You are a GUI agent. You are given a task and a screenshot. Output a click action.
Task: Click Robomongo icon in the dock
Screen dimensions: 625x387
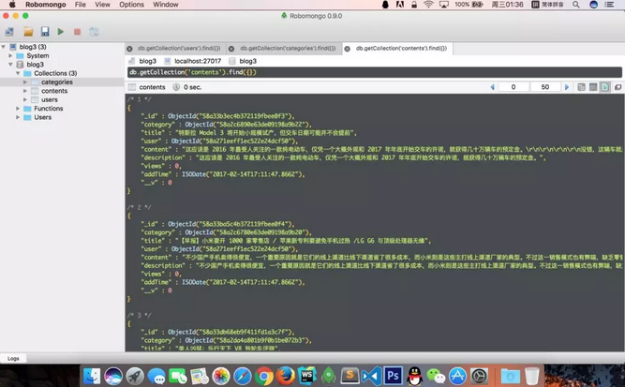coord(329,376)
